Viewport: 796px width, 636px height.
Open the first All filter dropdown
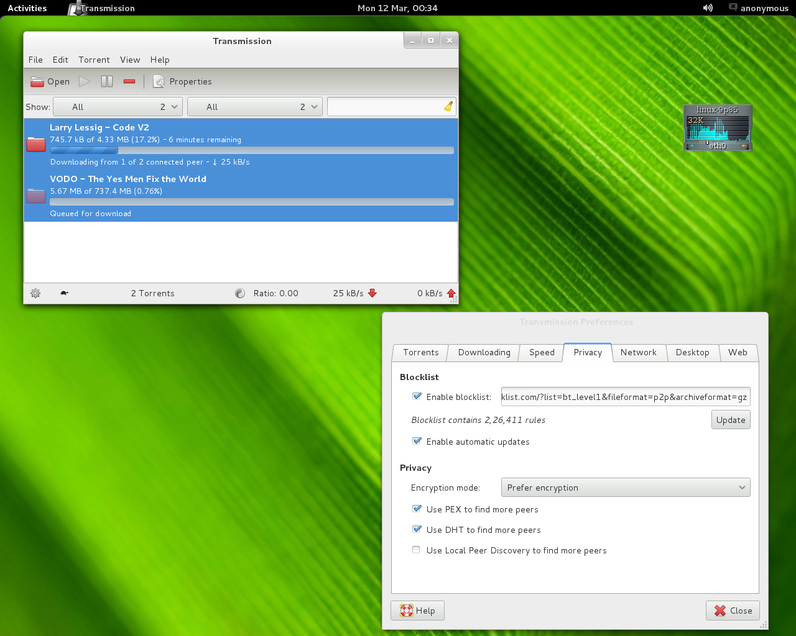coord(118,106)
